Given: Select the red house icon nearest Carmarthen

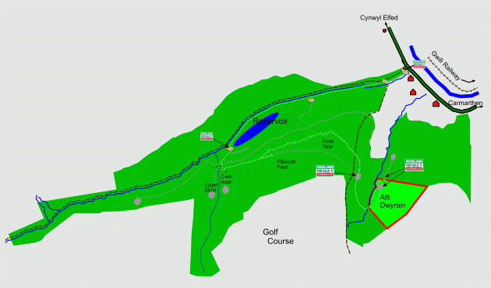Looking at the screenshot, I should point(436,104).
